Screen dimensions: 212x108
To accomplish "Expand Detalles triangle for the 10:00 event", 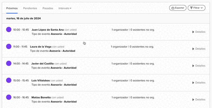I will coord(193,32).
